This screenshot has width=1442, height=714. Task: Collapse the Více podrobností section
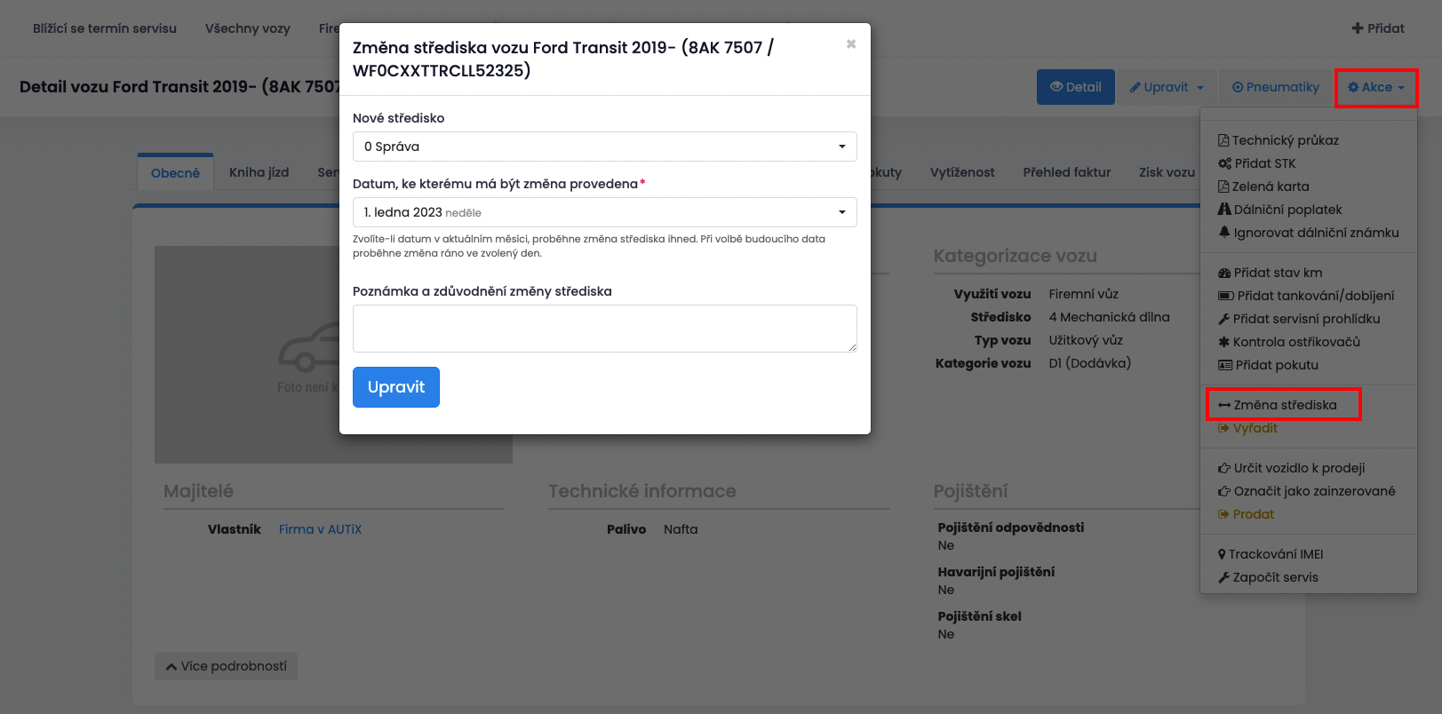(x=227, y=666)
